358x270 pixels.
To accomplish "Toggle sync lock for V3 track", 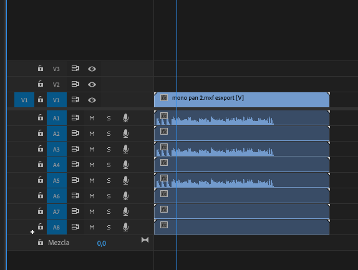I will pos(75,69).
